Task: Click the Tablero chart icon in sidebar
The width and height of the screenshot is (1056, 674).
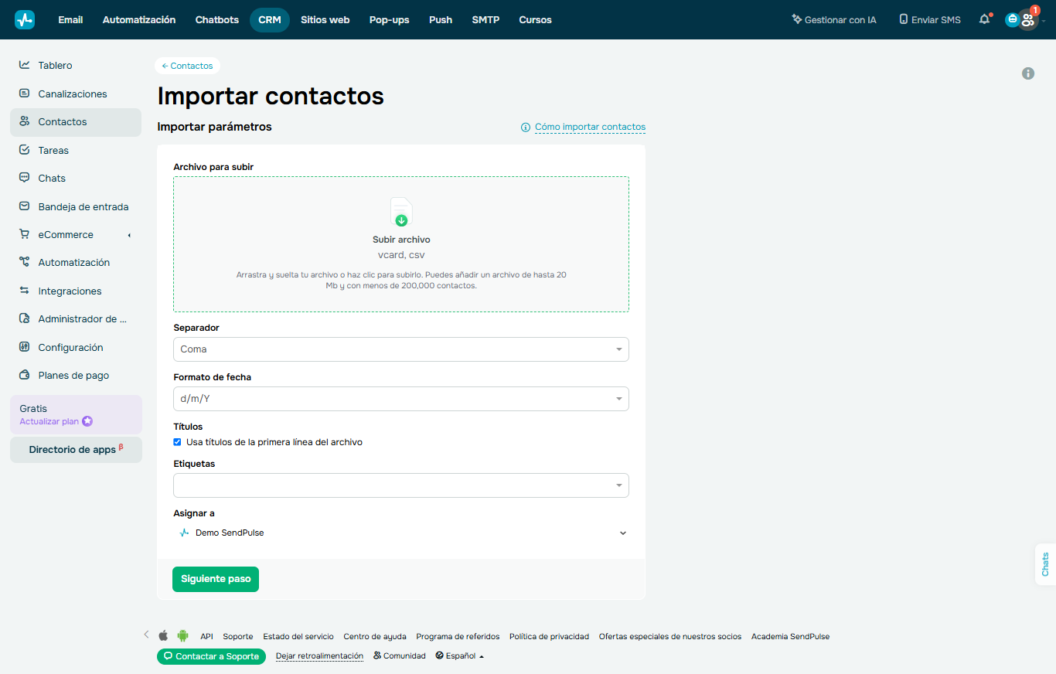Action: (25, 65)
